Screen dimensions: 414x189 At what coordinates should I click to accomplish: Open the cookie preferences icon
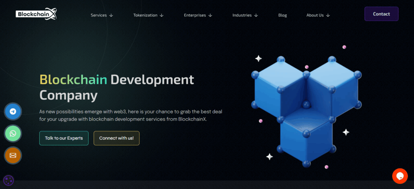8,181
